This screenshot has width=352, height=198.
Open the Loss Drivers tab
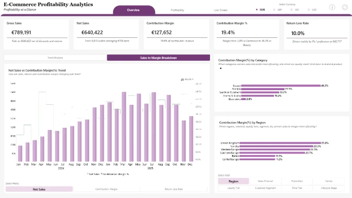[x=221, y=10]
